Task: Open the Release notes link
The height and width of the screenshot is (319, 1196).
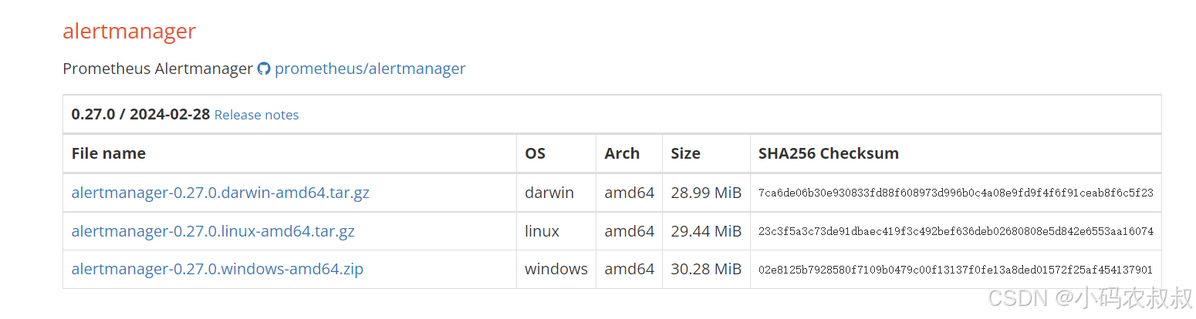Action: [256, 115]
